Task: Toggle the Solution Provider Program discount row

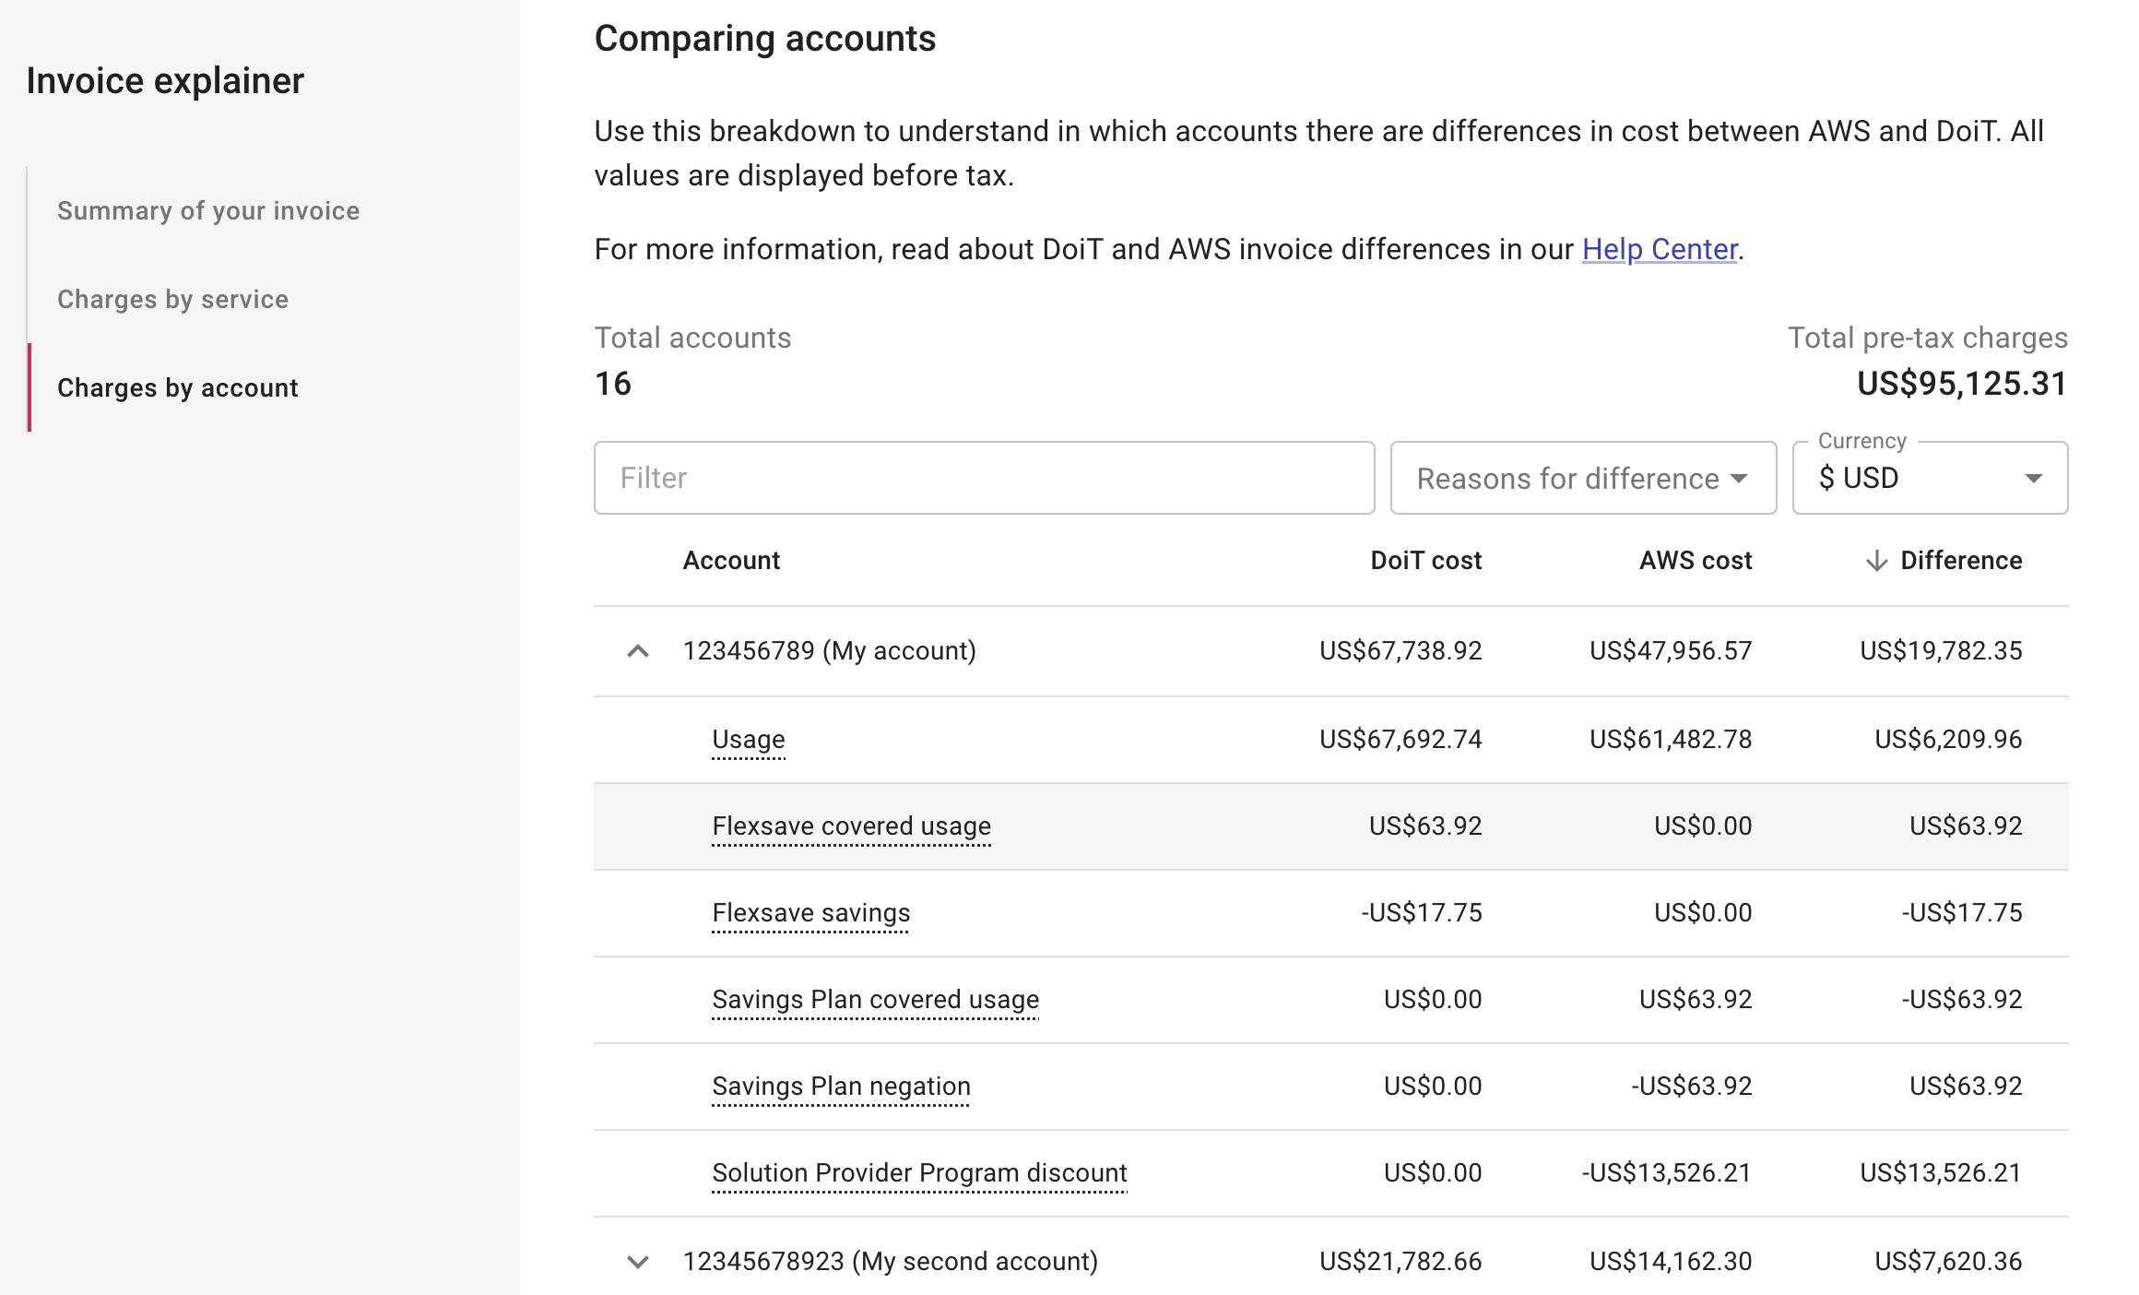Action: (920, 1172)
